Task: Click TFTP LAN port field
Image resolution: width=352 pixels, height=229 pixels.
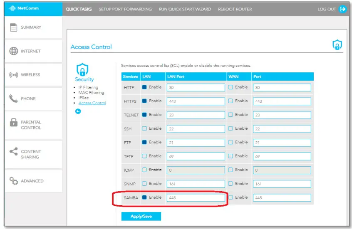Action: (x=196, y=156)
